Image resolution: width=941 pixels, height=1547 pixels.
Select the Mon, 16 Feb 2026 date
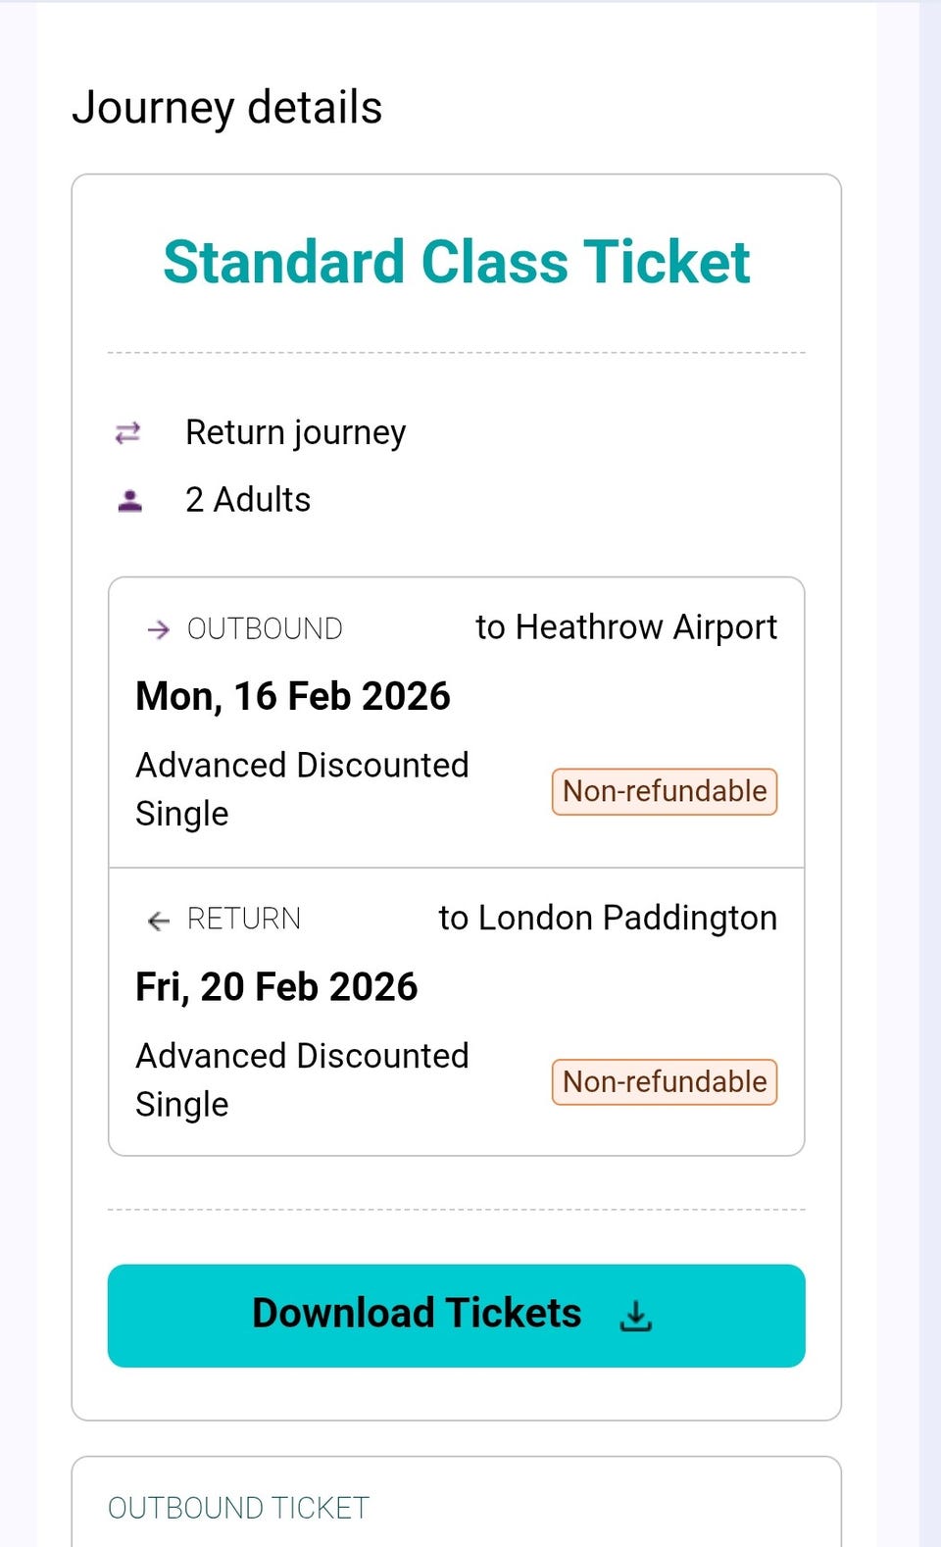pos(293,696)
